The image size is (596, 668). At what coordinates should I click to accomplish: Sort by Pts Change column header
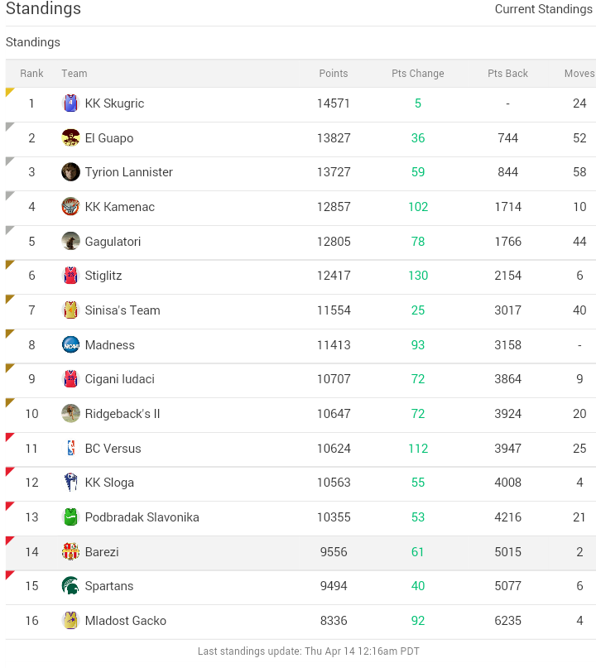coord(418,74)
